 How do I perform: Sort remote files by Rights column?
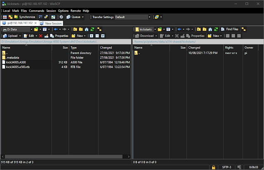(x=233, y=48)
